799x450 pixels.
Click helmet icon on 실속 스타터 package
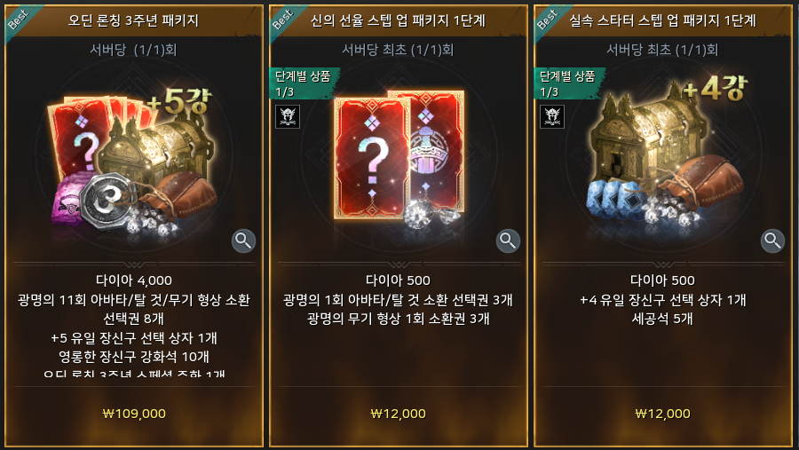click(x=552, y=116)
